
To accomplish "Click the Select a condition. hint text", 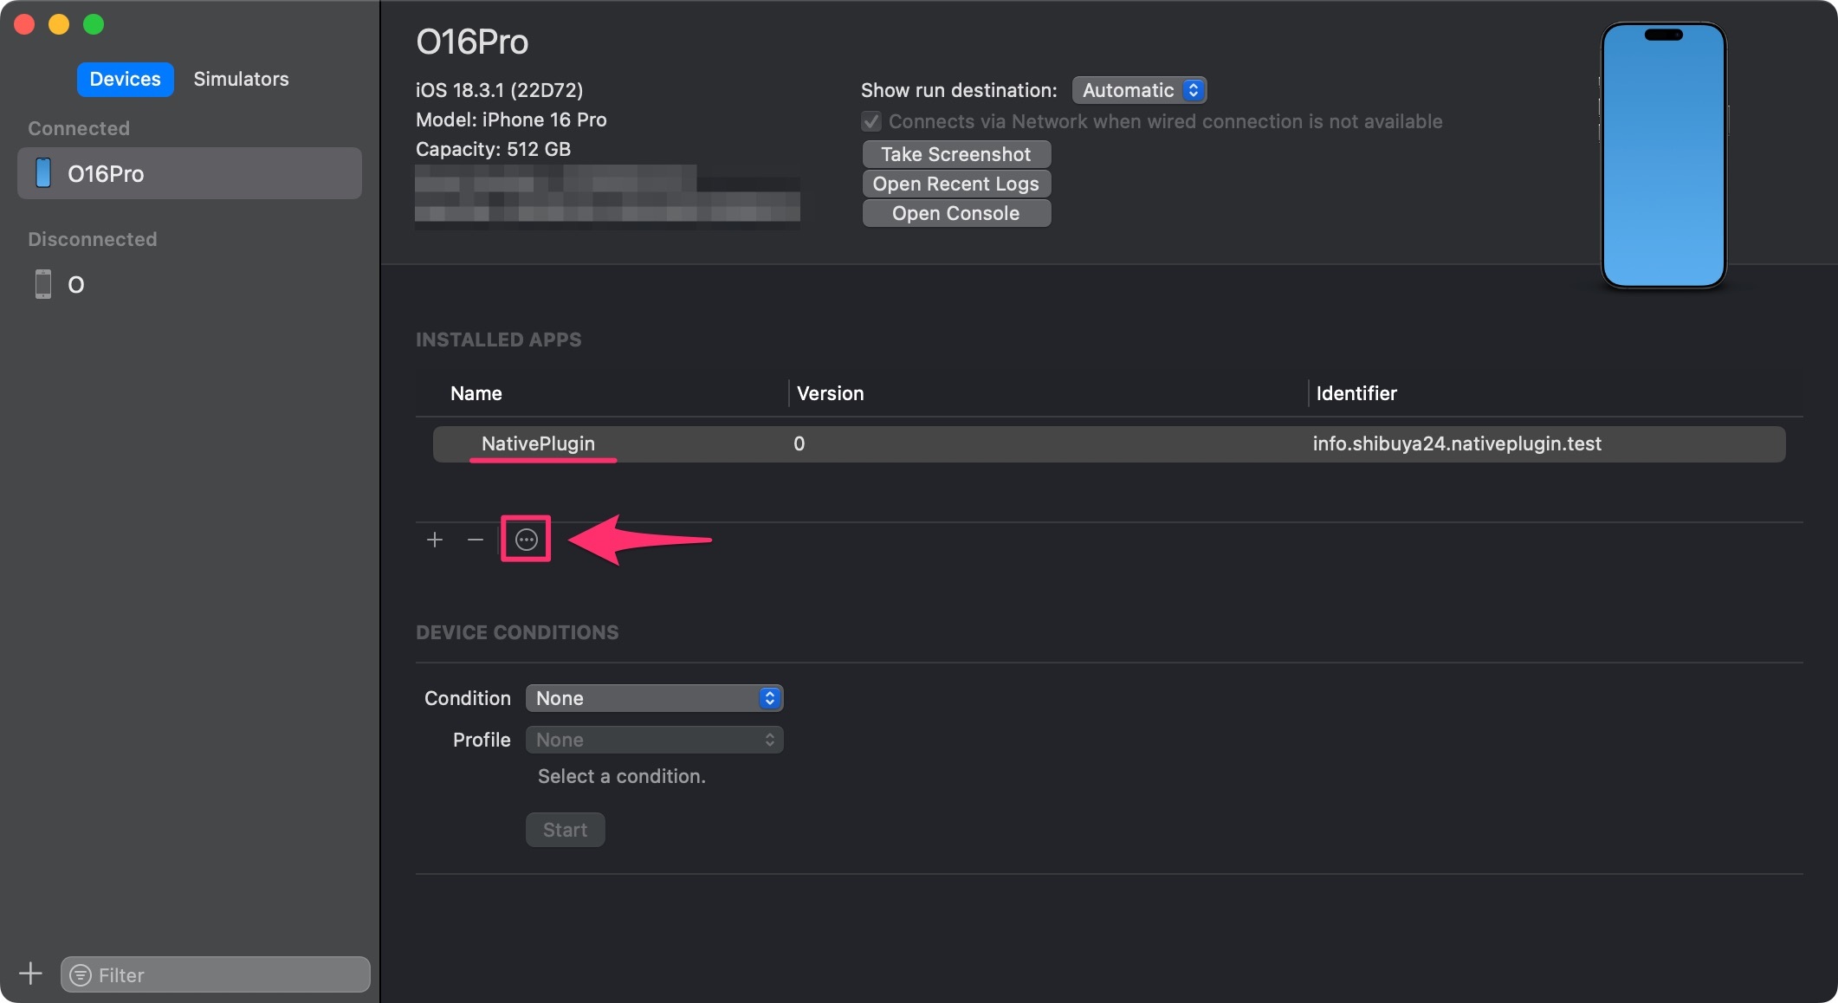I will pyautogui.click(x=621, y=776).
